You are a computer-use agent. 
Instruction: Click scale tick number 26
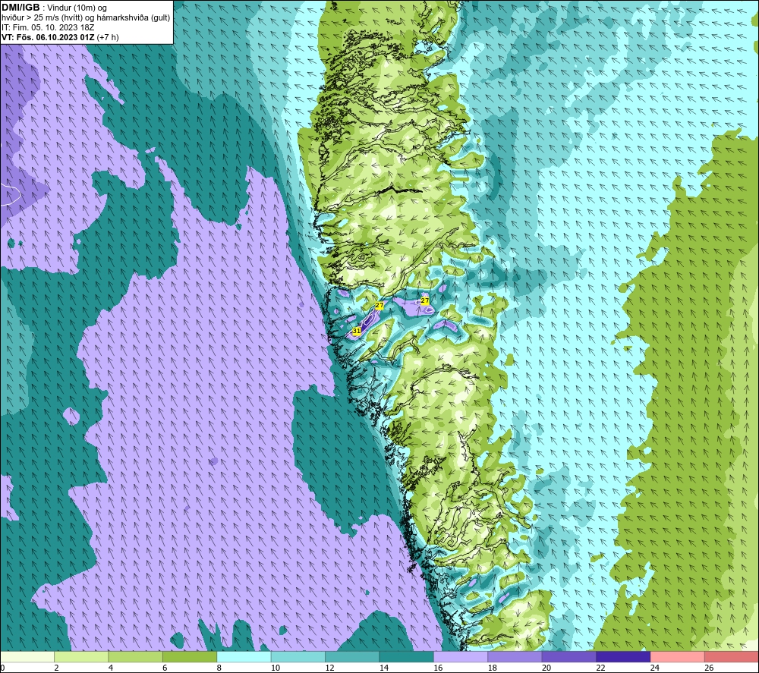tap(709, 668)
